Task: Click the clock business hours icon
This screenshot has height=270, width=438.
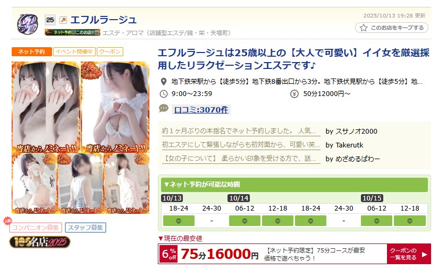Action: tap(163, 94)
